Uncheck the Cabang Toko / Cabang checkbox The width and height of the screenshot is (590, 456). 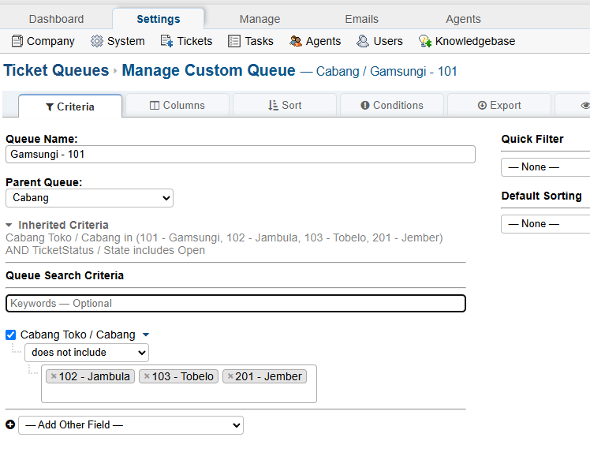(x=11, y=335)
